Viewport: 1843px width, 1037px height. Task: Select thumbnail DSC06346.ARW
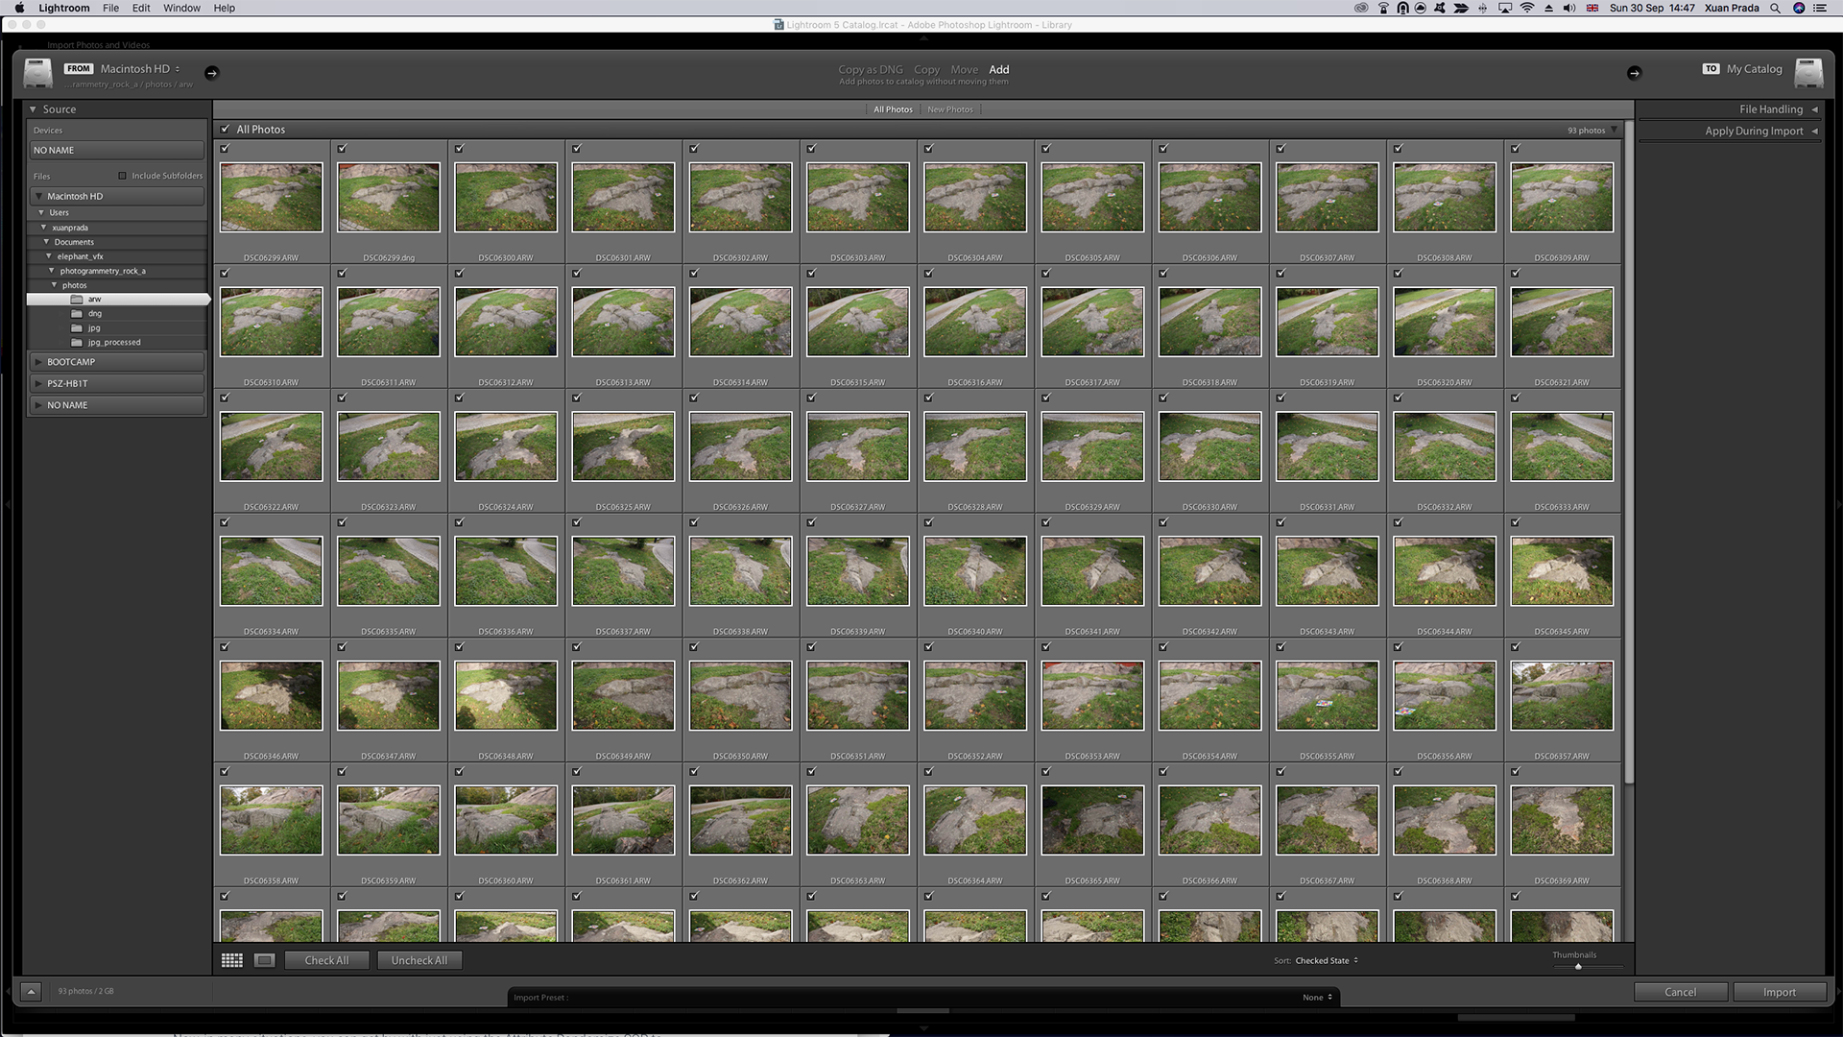272,696
